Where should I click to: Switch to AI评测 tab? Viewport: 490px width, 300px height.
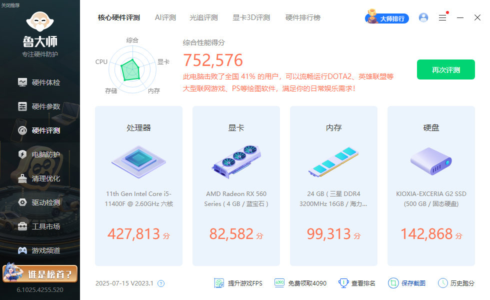(165, 18)
